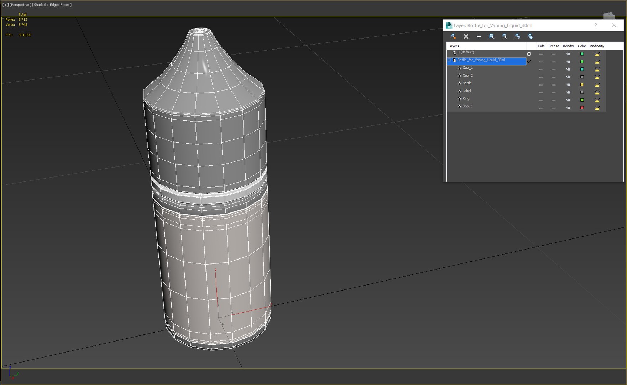This screenshot has height=385, width=627.
Task: Close the Layer dialog window
Action: point(614,25)
